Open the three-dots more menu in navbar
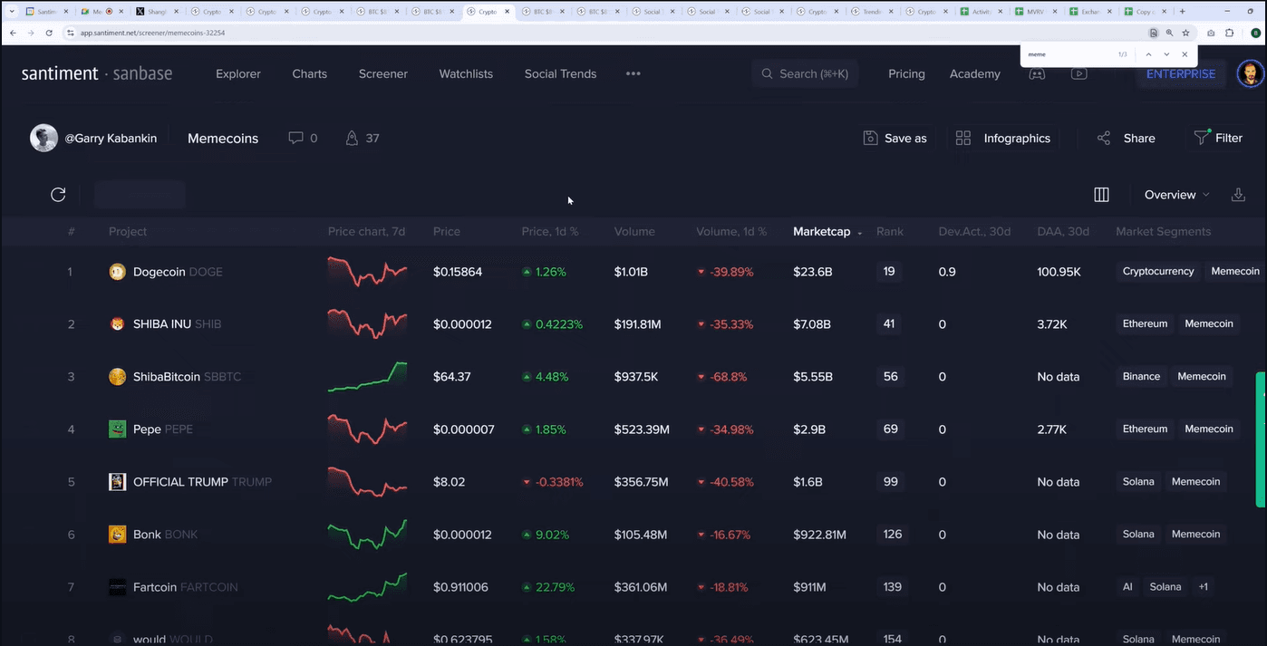This screenshot has width=1267, height=646. [633, 74]
